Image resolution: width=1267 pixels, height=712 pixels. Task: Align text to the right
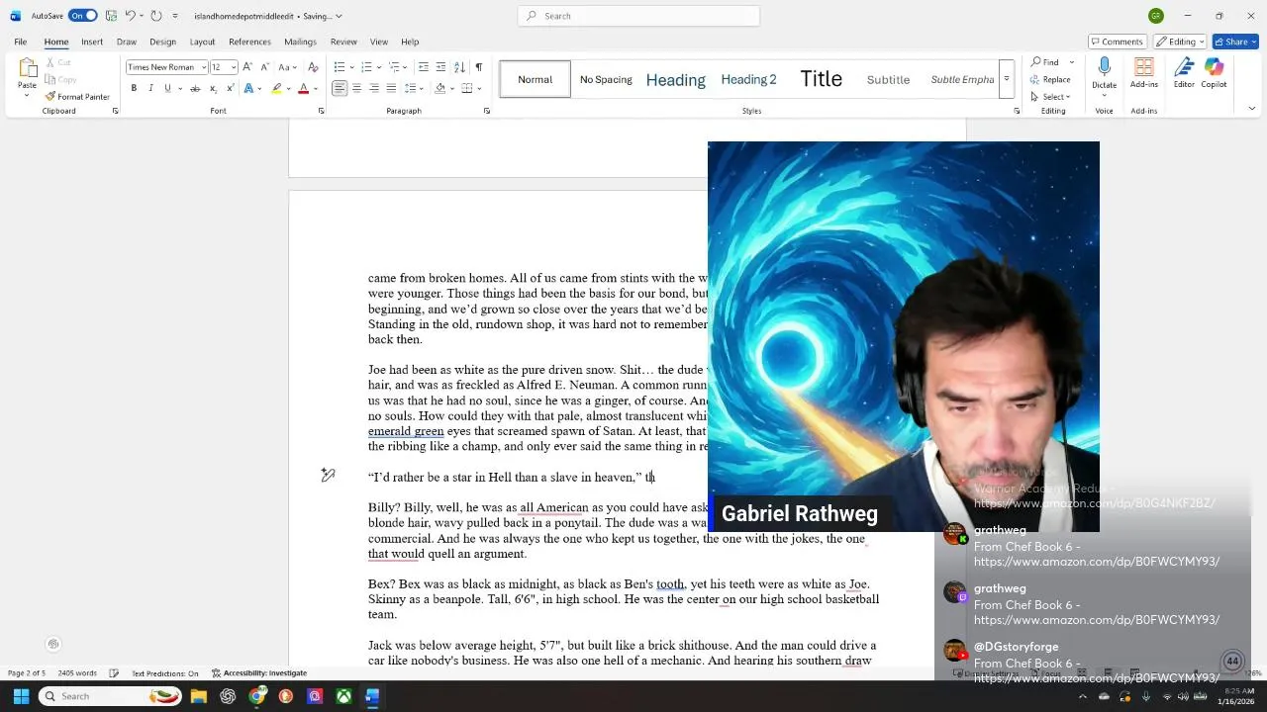(x=373, y=88)
